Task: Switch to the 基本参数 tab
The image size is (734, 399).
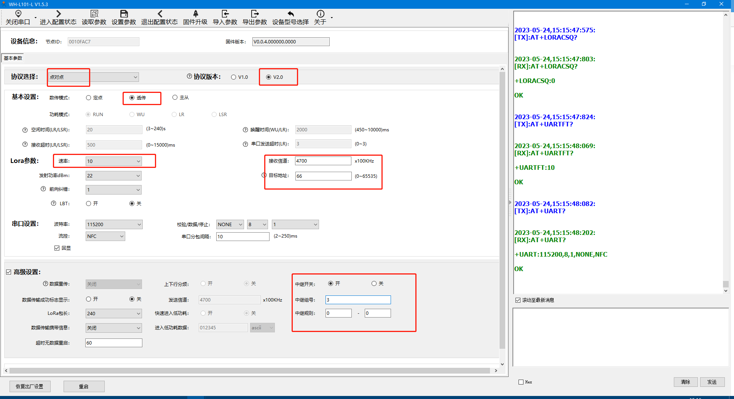Action: tap(13, 58)
